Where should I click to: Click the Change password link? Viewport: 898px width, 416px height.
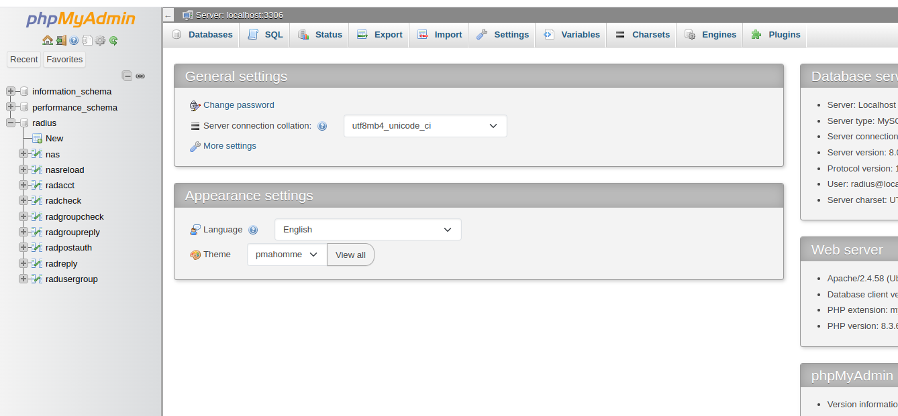pos(239,105)
